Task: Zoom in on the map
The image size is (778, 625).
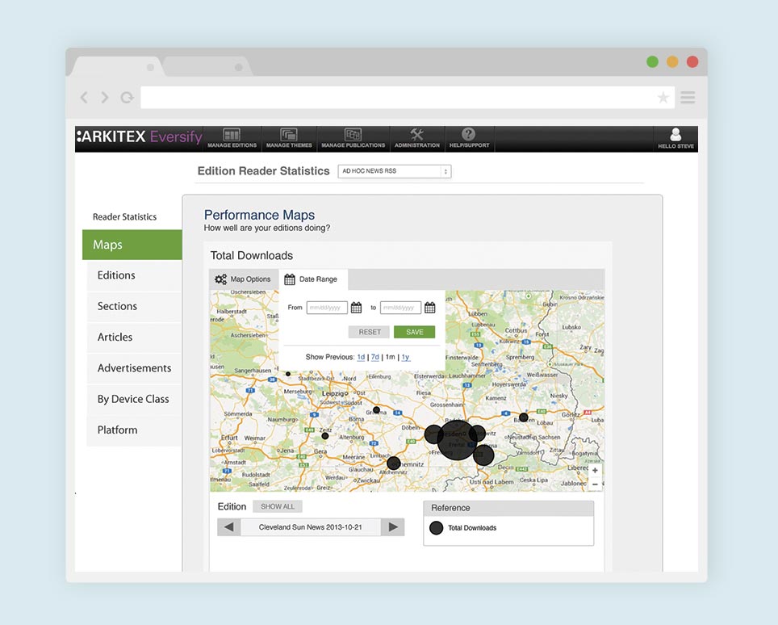Action: tap(595, 470)
